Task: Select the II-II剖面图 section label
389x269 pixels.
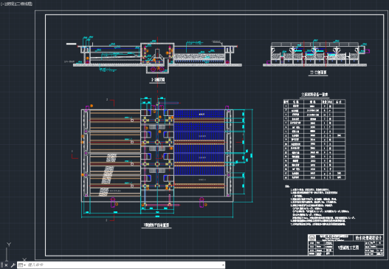Action: (x=318, y=72)
